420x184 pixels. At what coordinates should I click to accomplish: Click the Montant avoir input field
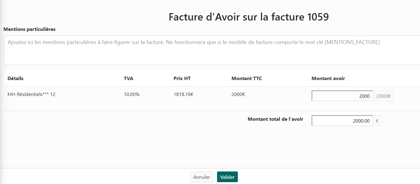pyautogui.click(x=342, y=96)
